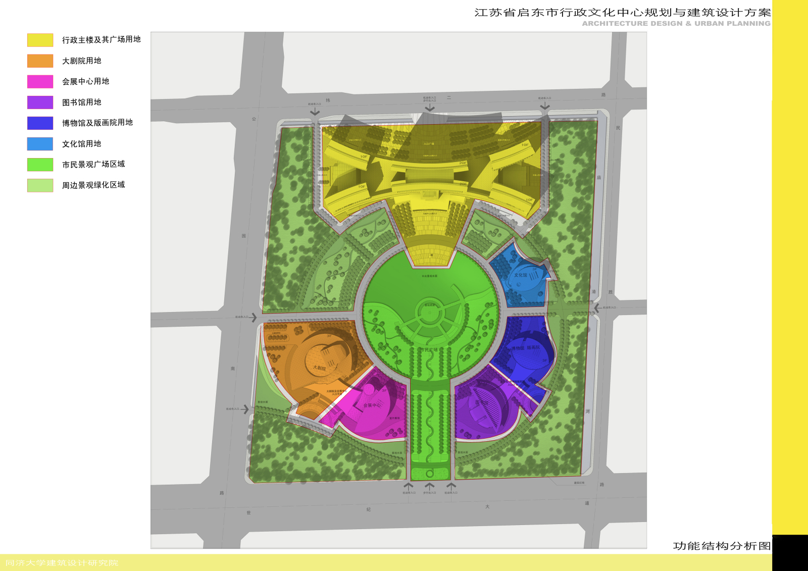Click the small round pond at the axis south end
The image size is (808, 571).
430,474
